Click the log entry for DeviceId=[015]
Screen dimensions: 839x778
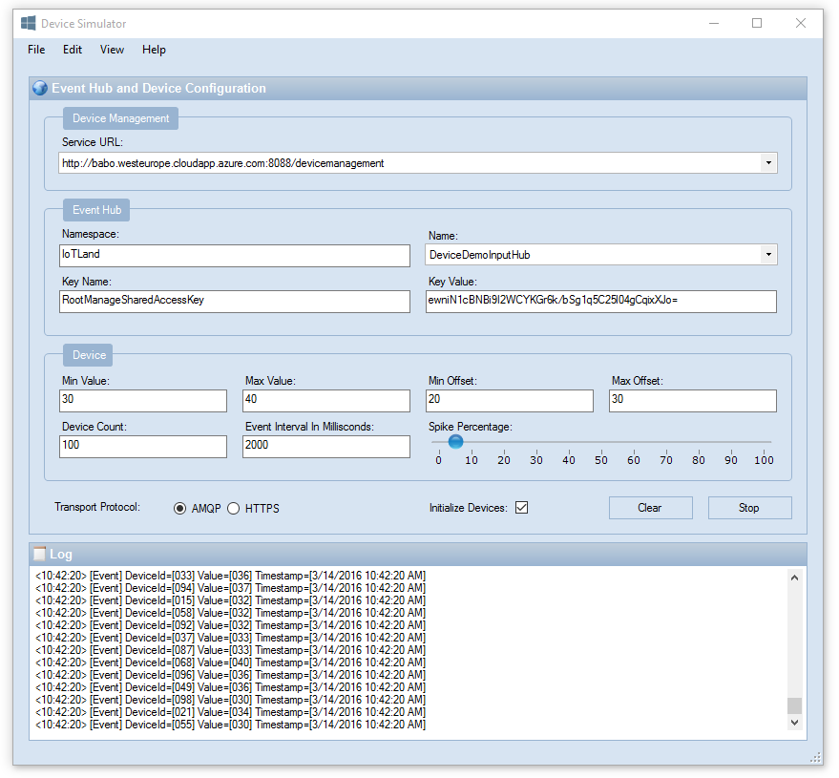(x=231, y=600)
